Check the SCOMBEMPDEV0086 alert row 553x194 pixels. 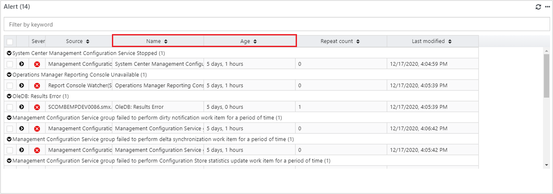coord(10,107)
